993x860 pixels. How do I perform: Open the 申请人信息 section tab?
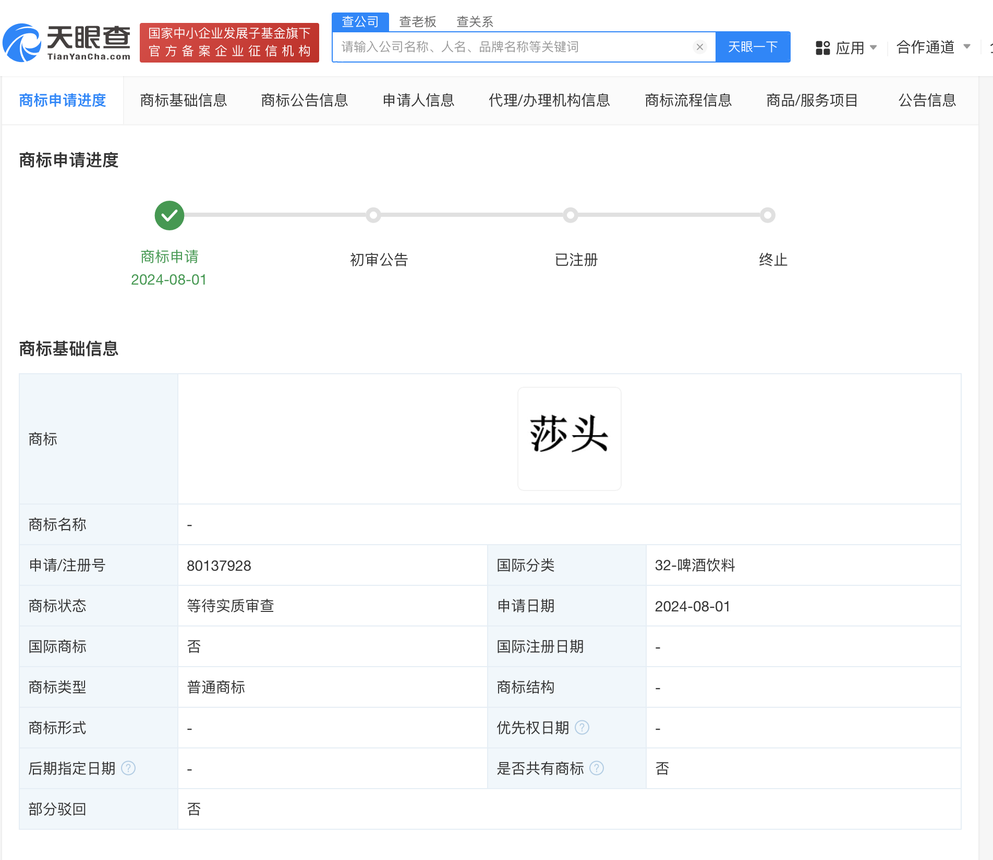[x=418, y=100]
